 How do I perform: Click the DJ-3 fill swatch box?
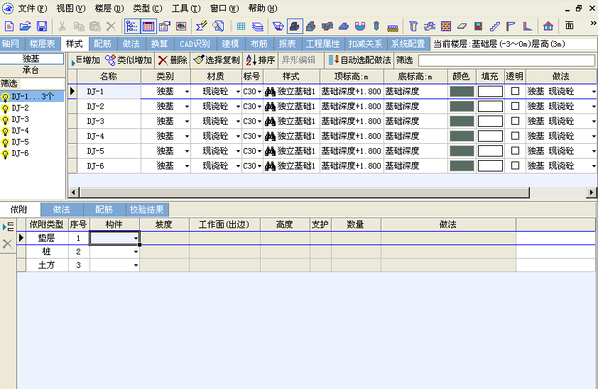(x=490, y=121)
